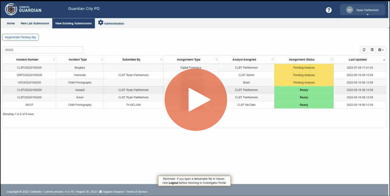Screen dimensions: 390x196
Task: Click analyst CLBT Admin cell
Action: click(x=246, y=75)
